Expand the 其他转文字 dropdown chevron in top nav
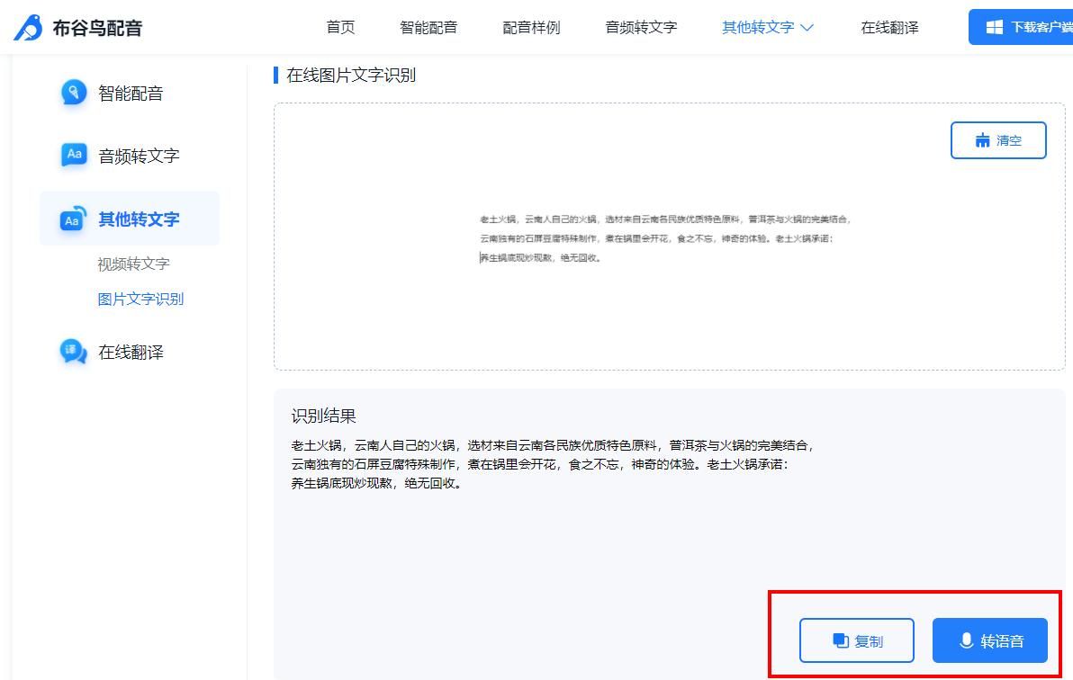The height and width of the screenshot is (680, 1073). 807,27
